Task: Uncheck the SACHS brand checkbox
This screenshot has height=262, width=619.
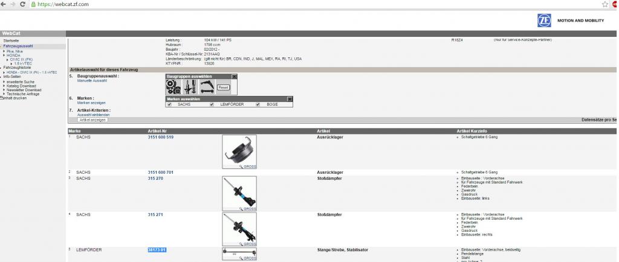Action: 169,104
